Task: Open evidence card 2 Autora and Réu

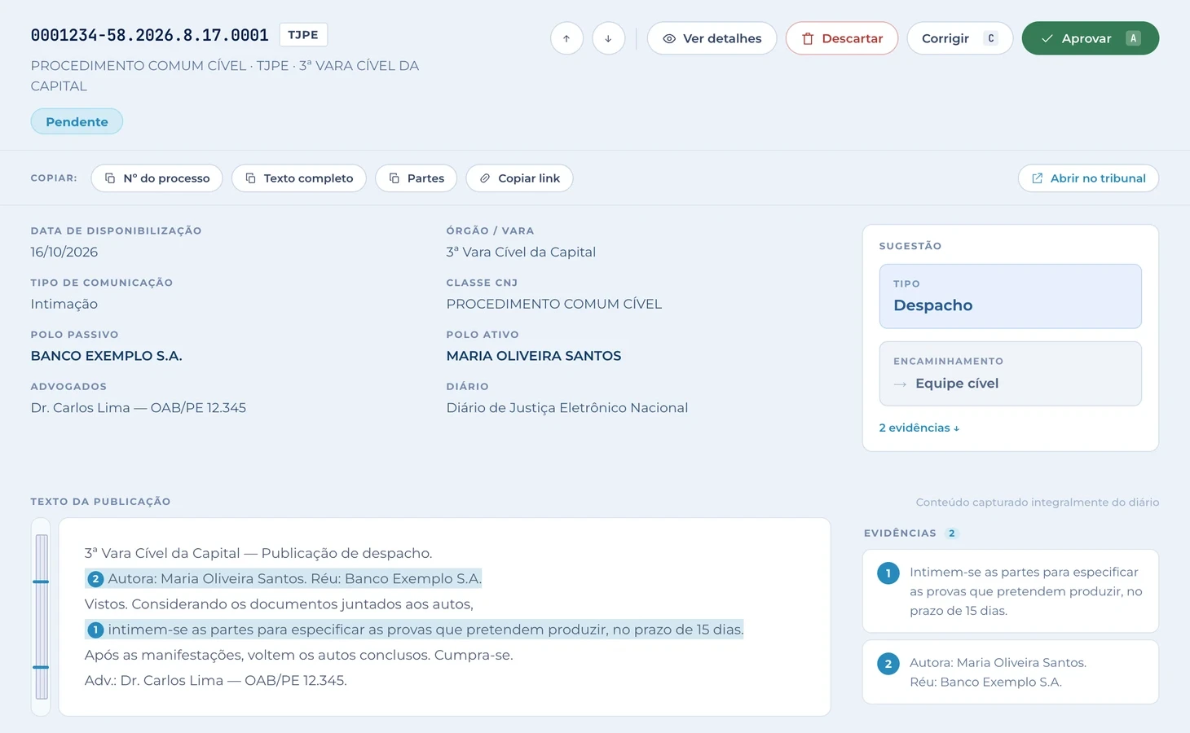Action: point(1010,672)
